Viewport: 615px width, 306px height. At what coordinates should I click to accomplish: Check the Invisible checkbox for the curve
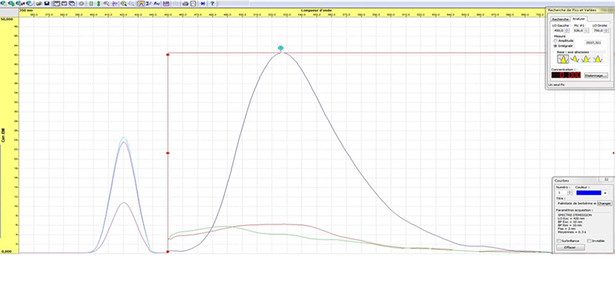(589, 241)
